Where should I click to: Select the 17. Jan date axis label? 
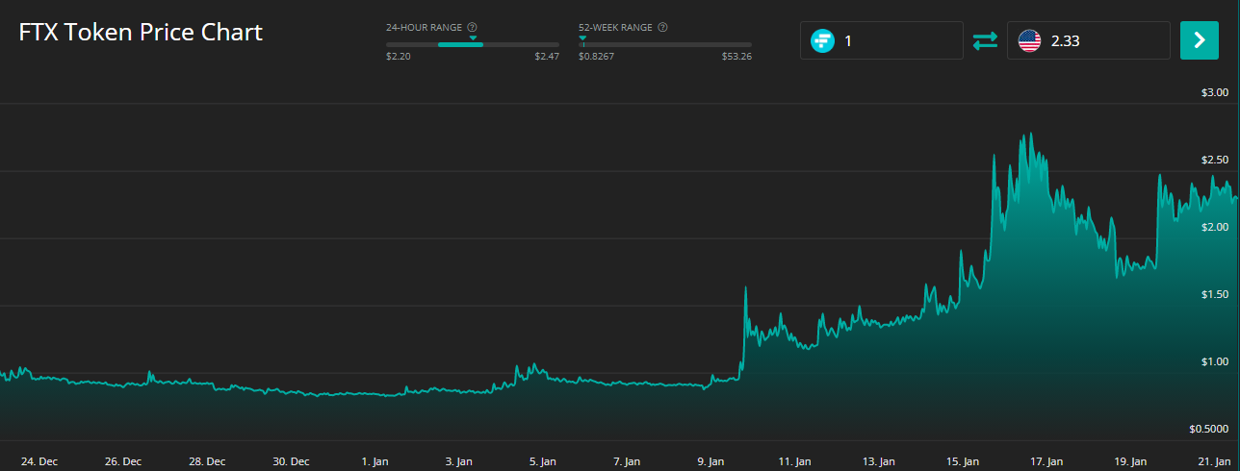tap(1046, 461)
